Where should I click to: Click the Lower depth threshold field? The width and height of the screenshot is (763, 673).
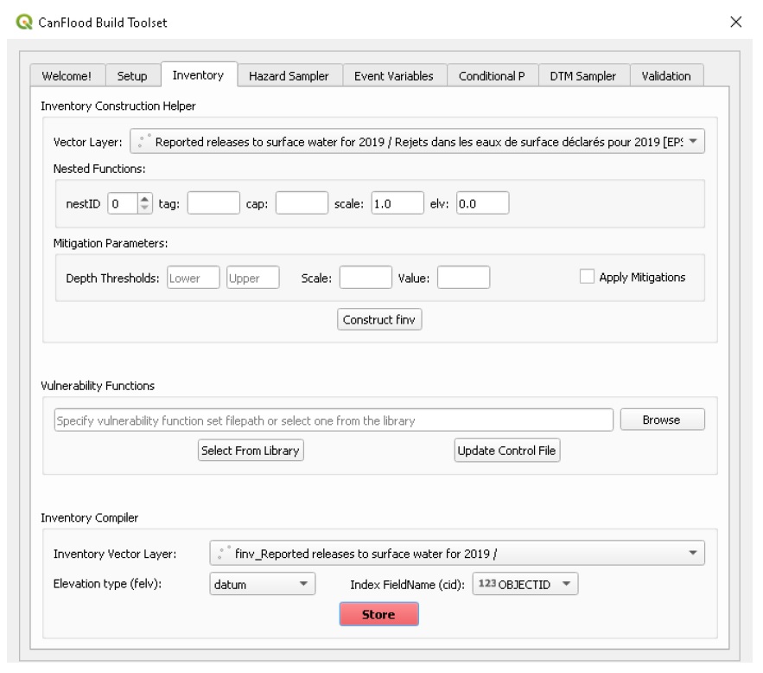click(x=194, y=278)
